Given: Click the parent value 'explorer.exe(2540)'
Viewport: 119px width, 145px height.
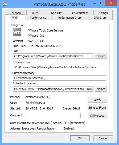Looking at the screenshot, I should point(38,97).
